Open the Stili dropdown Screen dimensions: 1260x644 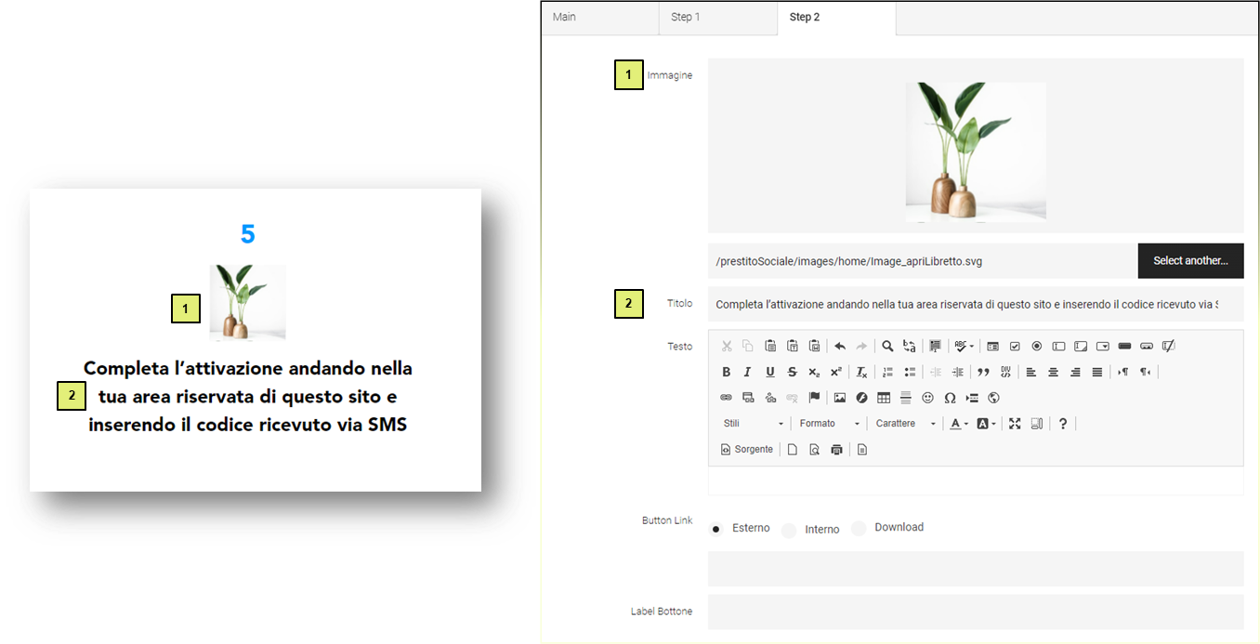tap(754, 424)
